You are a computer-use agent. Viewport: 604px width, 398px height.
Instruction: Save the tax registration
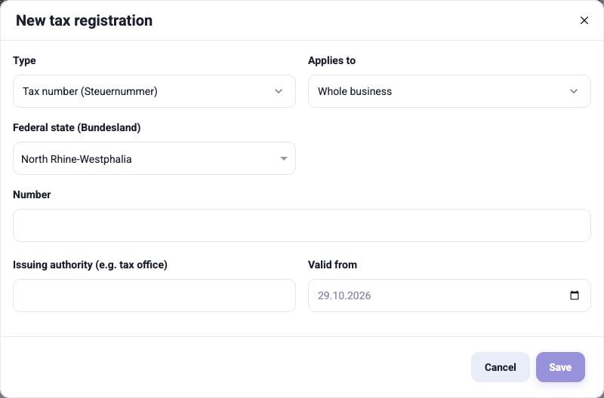(560, 367)
